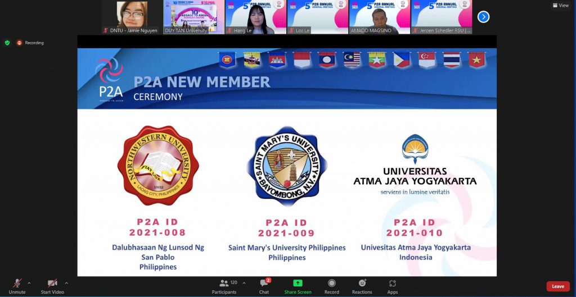This screenshot has width=576, height=297.
Task: Expand audio options arrow beside Unmute
Action: 29,283
